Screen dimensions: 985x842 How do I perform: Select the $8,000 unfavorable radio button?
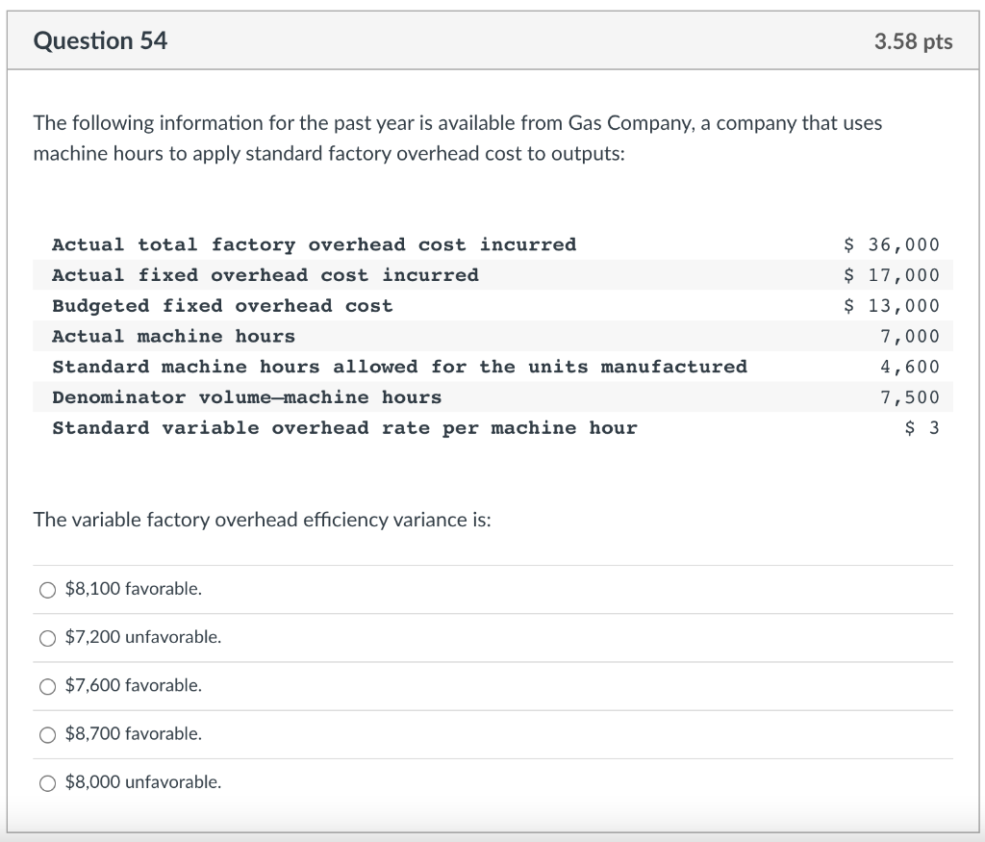click(48, 783)
